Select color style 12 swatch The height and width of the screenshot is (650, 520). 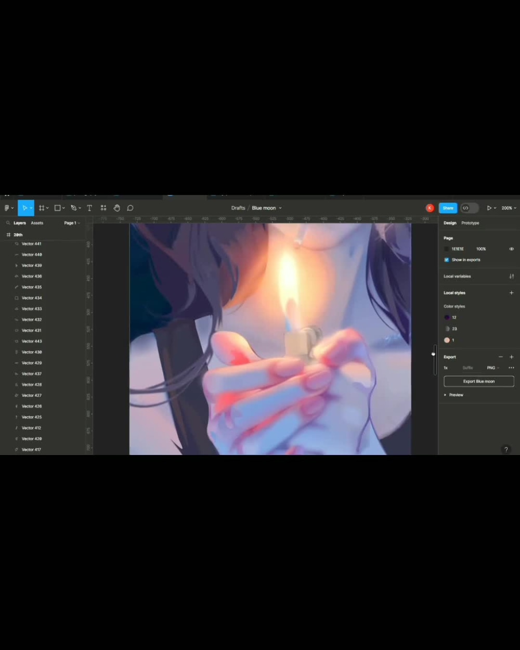(447, 317)
